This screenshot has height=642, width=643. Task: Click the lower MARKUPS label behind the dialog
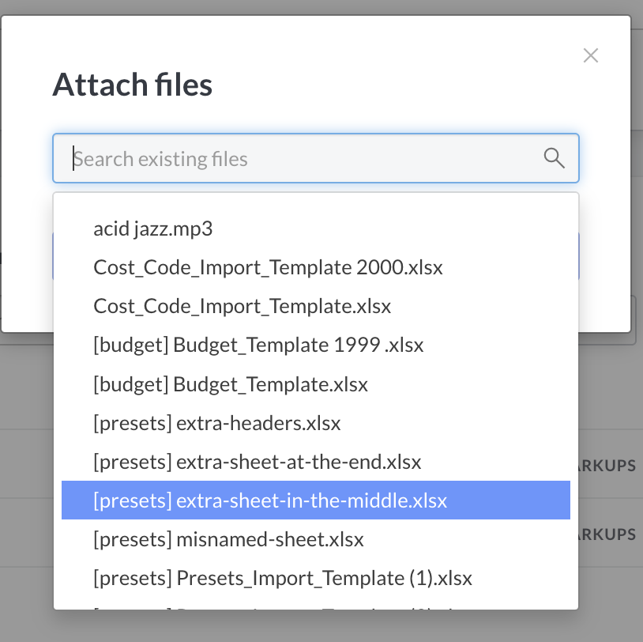click(x=610, y=534)
